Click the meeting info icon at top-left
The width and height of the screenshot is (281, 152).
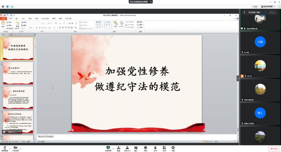click(x=3, y=7)
